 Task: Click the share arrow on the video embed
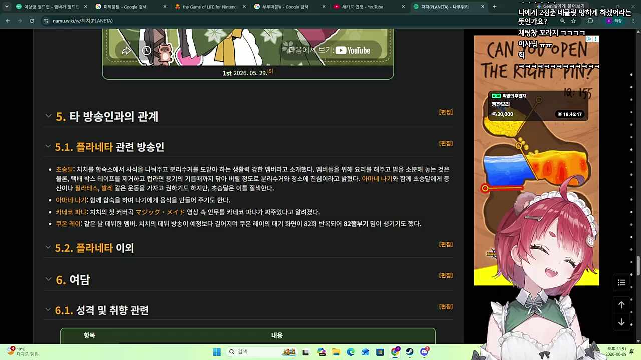click(126, 50)
